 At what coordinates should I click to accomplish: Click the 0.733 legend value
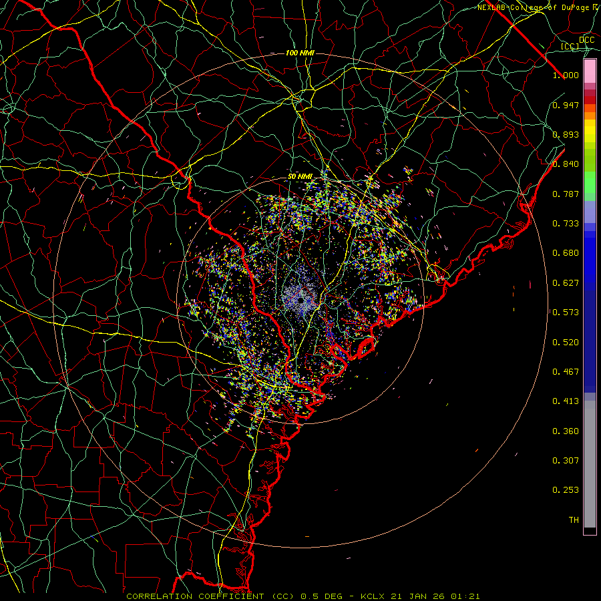pyautogui.click(x=566, y=224)
